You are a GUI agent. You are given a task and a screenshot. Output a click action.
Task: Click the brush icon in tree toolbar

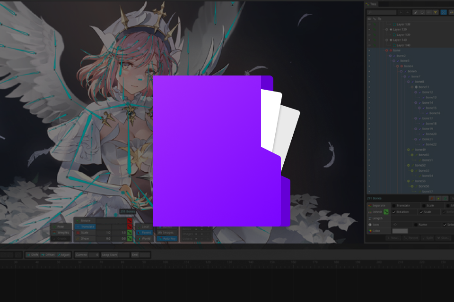point(416,12)
